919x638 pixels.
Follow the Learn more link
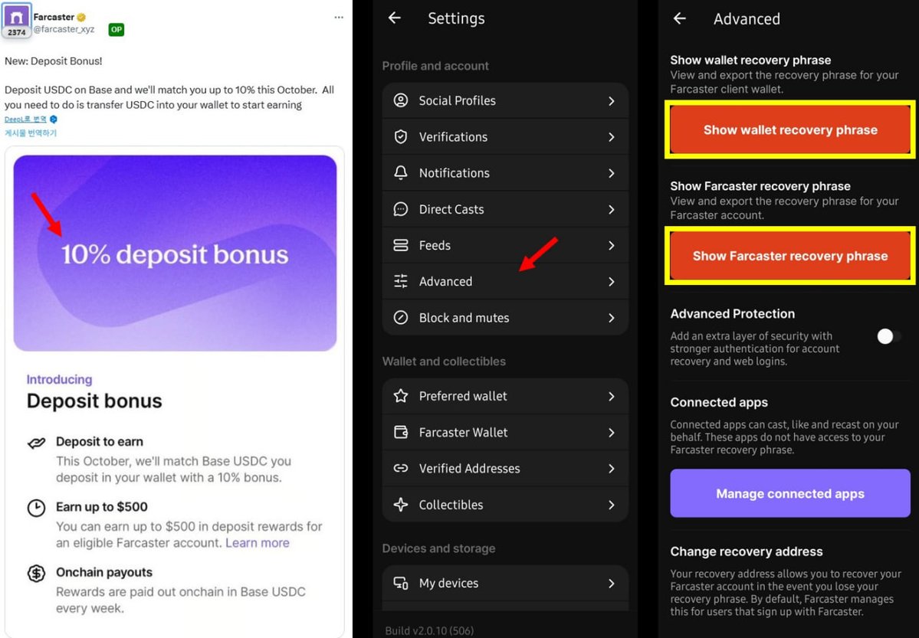258,543
